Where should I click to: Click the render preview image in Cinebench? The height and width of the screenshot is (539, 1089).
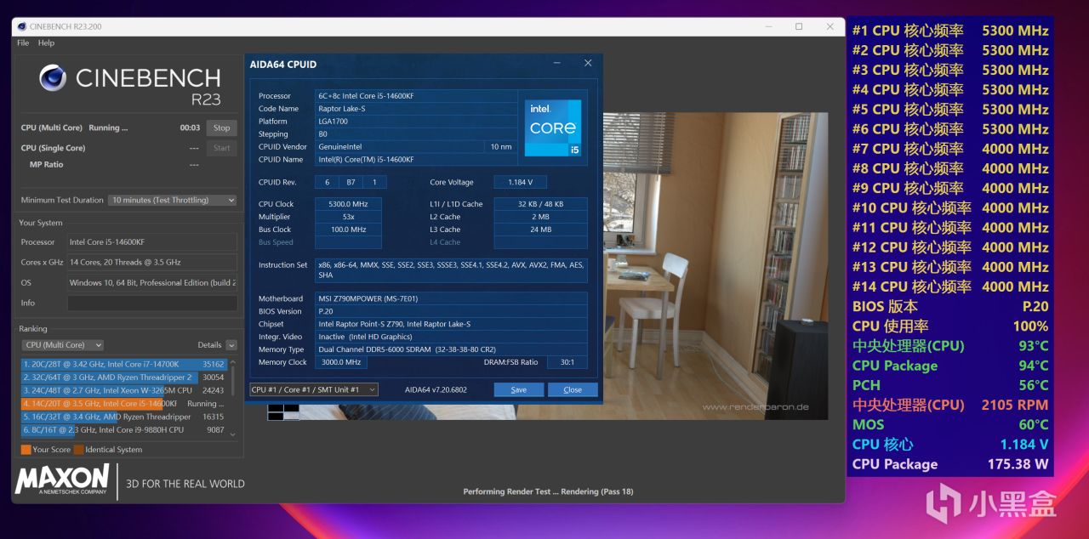click(x=715, y=266)
